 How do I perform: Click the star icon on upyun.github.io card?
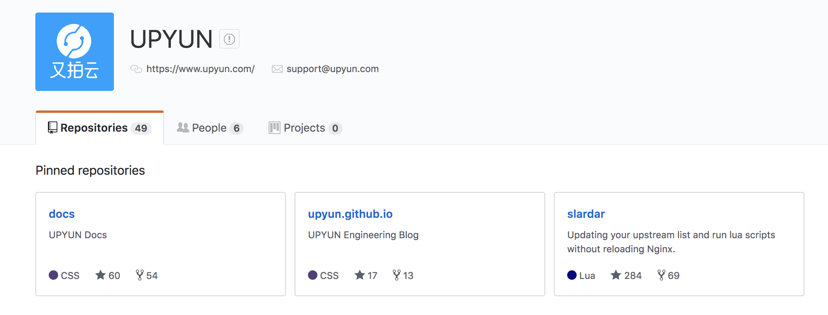pyautogui.click(x=359, y=275)
